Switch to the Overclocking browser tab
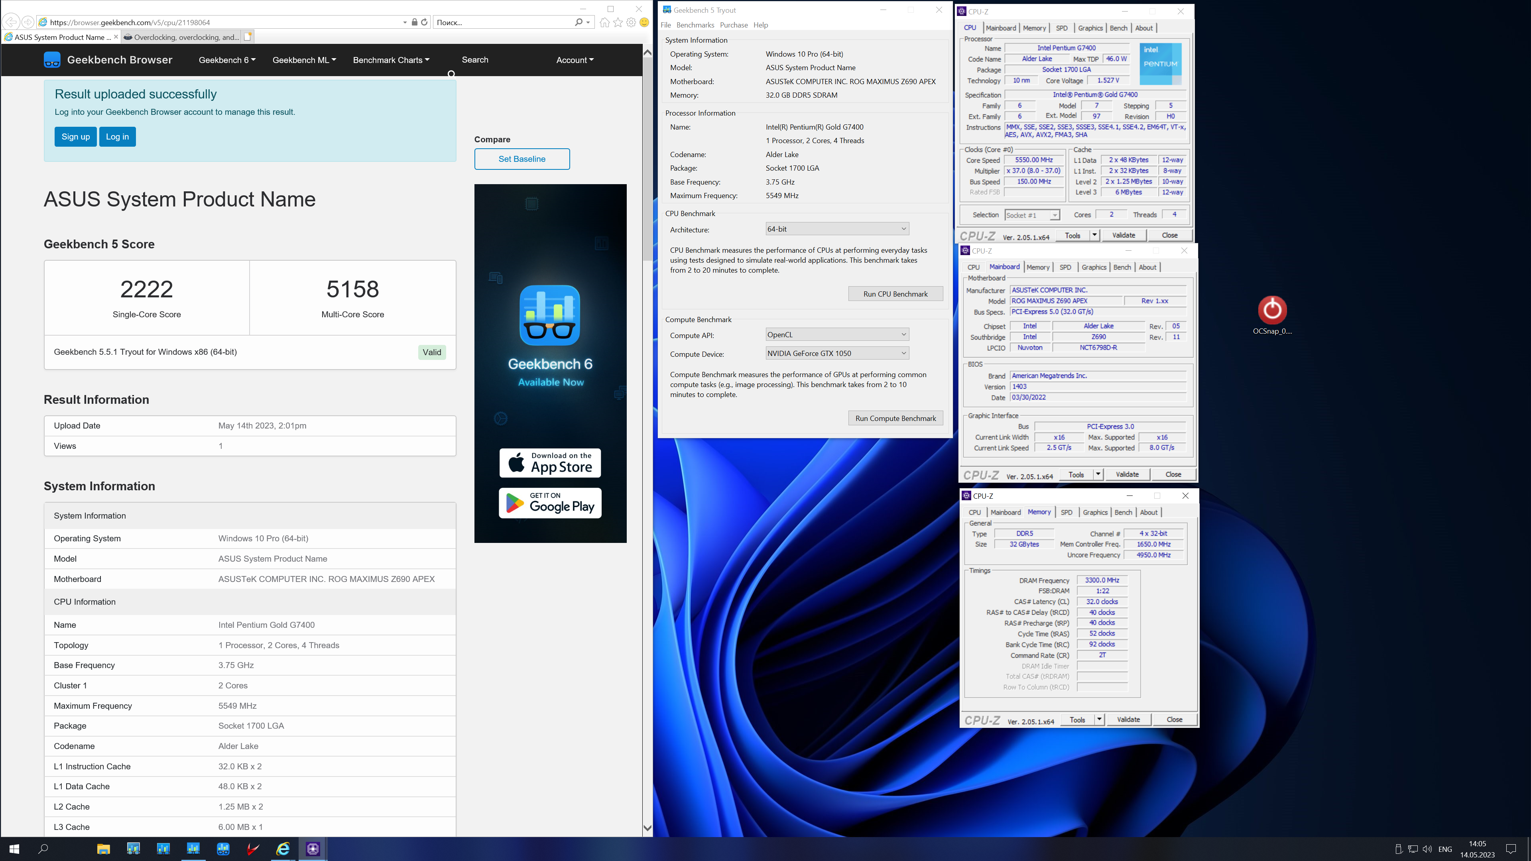 pos(181,37)
